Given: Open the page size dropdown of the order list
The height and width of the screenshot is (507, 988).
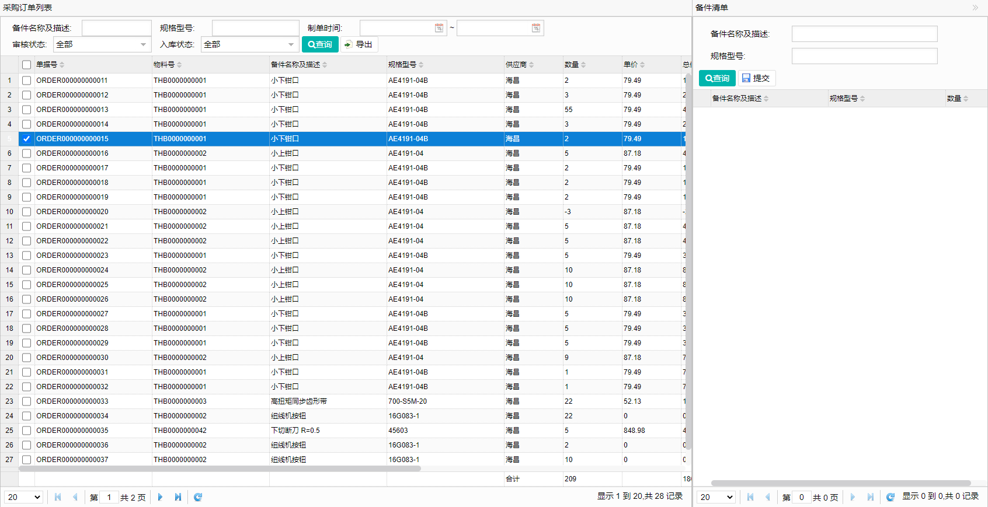Looking at the screenshot, I should 23,497.
